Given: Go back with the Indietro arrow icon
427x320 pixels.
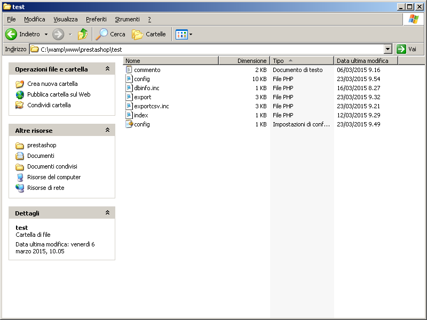Looking at the screenshot, I should [11, 34].
